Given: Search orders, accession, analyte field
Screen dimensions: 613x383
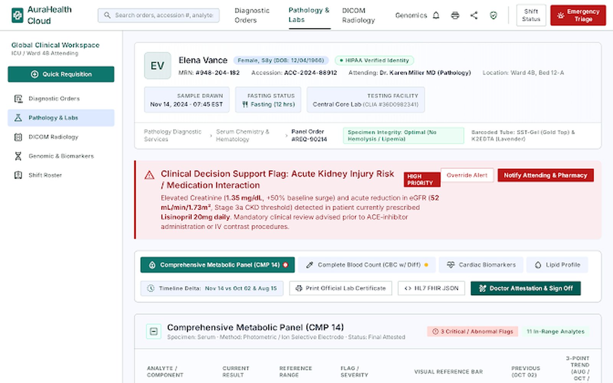Looking at the screenshot, I should (x=159, y=15).
